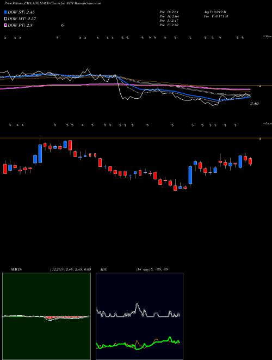
Task: Click the DOW PT: 2.8 label
Action: point(20,25)
